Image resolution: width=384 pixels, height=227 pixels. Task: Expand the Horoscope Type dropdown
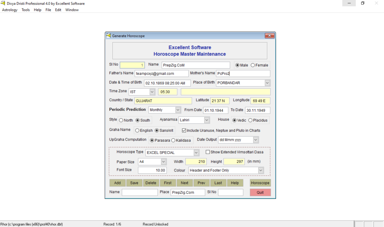click(x=196, y=152)
